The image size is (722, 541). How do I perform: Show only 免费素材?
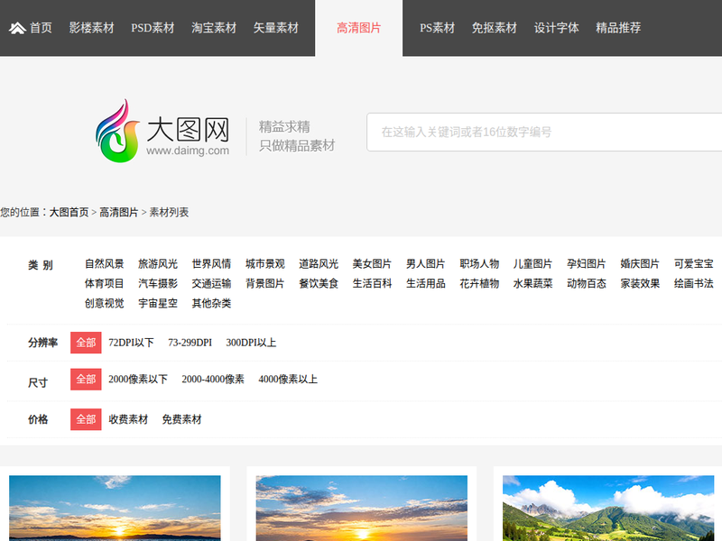click(181, 419)
